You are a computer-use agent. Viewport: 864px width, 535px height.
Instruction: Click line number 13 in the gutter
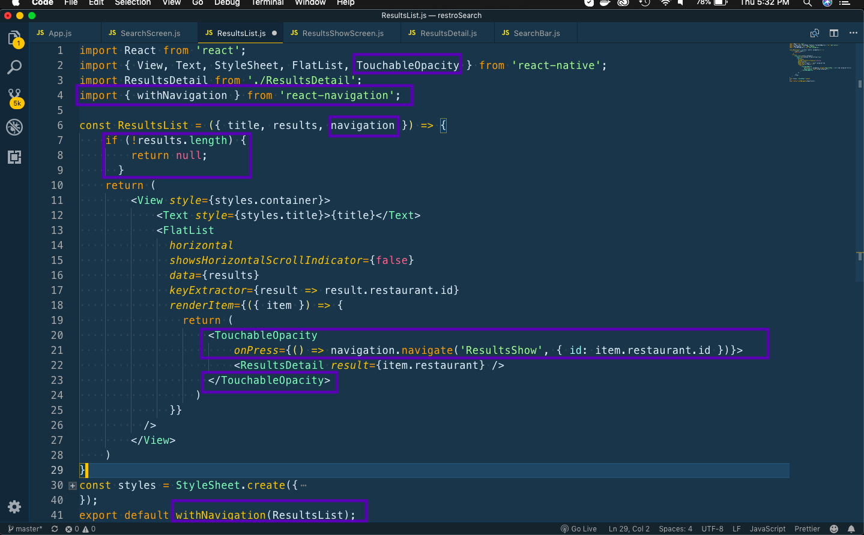pos(57,230)
